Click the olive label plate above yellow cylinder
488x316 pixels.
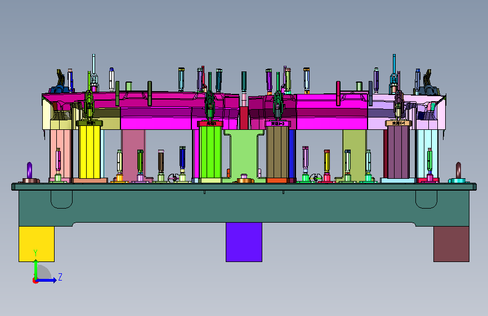tap(89, 123)
